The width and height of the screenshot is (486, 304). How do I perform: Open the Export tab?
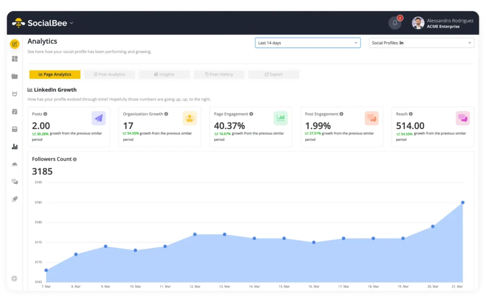coord(273,75)
